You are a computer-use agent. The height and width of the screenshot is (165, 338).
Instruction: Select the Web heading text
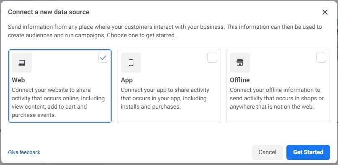(x=18, y=80)
